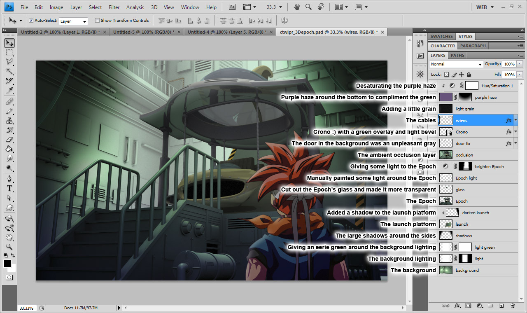Toggle mask link on brighten Epoch layer
527x313 pixels.
pos(456,166)
